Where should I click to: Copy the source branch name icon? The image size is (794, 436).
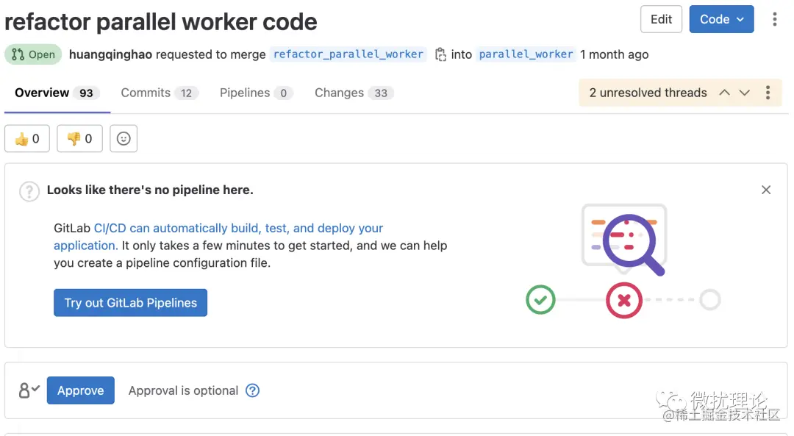tap(440, 54)
